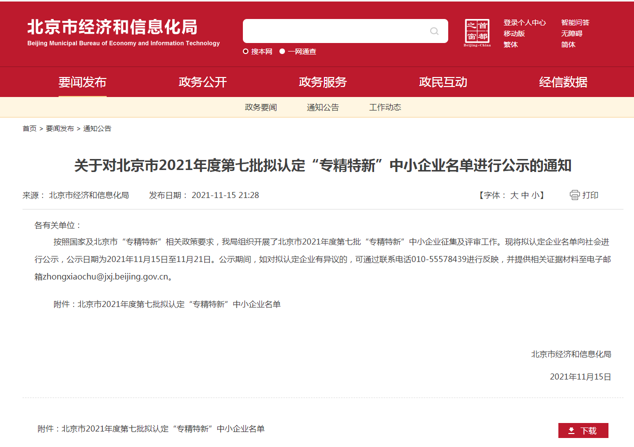Open the 智能问答 link
This screenshot has height=447, width=634.
pyautogui.click(x=575, y=22)
